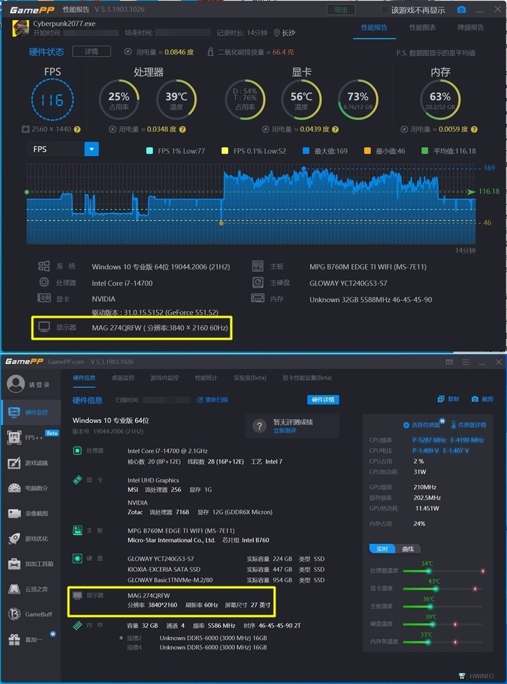Click the 显卡温度 43℃ temperature bar
This screenshot has height=684, width=507.
pyautogui.click(x=444, y=589)
